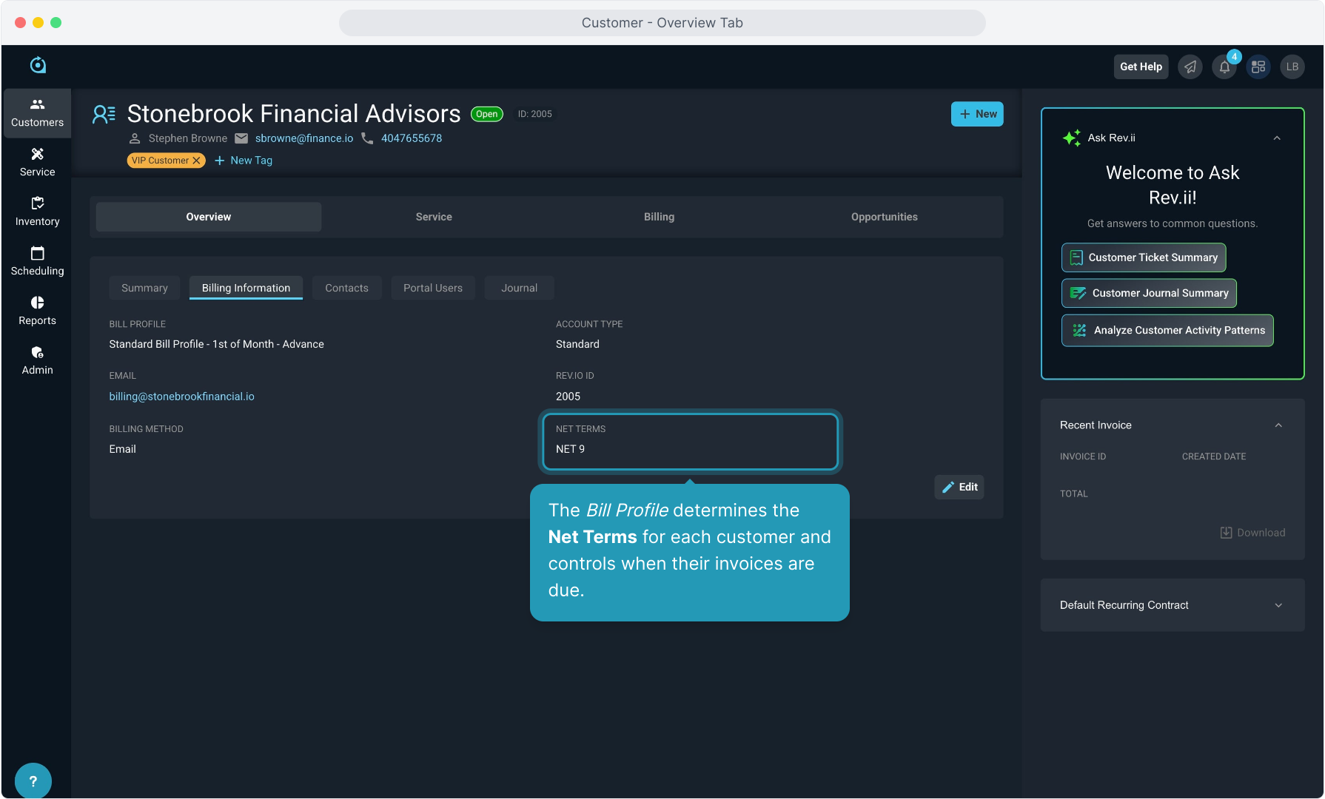Open Reports from the sidebar
This screenshot has width=1325, height=799.
pos(37,311)
